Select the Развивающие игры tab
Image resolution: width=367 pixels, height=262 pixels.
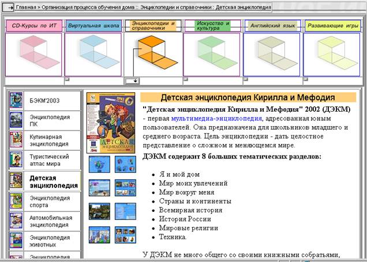coord(332,26)
